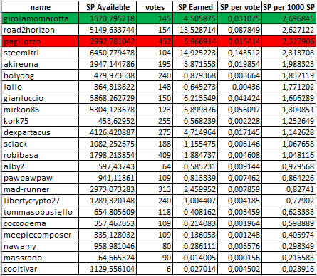The width and height of the screenshot is (317, 276).
Task: Click the 'SP Available' header cell
Action: (x=108, y=7)
